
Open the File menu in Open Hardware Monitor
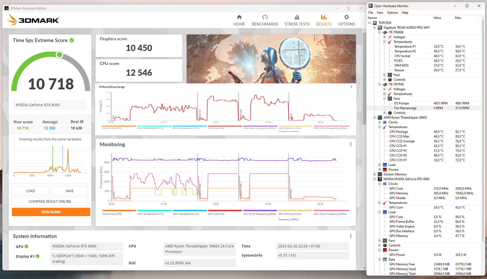pos(371,13)
